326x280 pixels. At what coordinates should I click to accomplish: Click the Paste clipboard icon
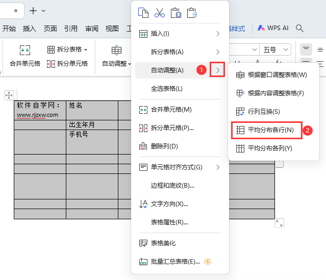click(x=176, y=13)
